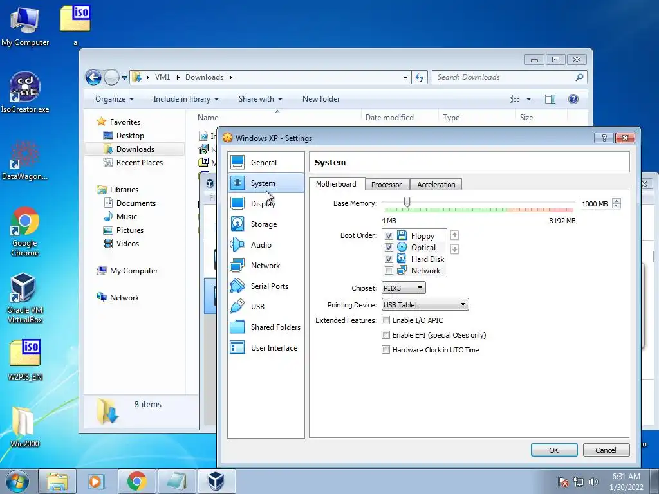Open IsoCreator.exe desktop shortcut
The width and height of the screenshot is (659, 494).
(x=25, y=93)
